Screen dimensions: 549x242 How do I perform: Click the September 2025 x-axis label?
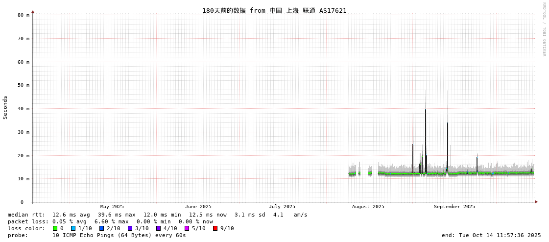(x=454, y=207)
